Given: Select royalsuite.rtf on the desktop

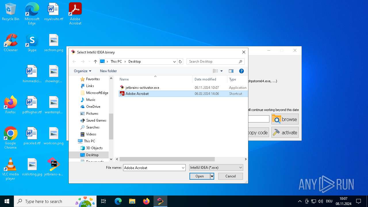Looking at the screenshot, I should tap(53, 12).
